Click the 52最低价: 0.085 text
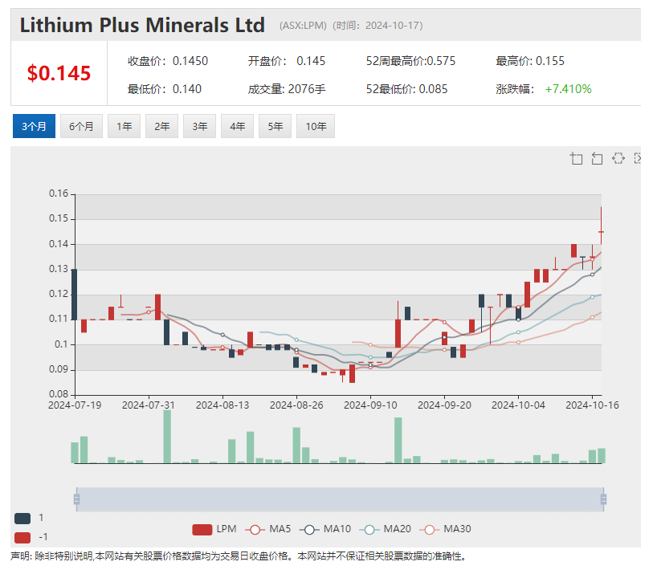657x578 pixels. (407, 89)
